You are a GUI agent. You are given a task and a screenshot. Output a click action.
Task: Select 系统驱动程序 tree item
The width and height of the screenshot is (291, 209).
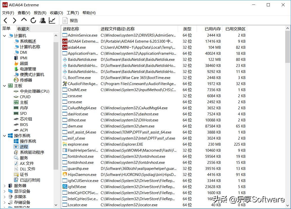point(32,152)
